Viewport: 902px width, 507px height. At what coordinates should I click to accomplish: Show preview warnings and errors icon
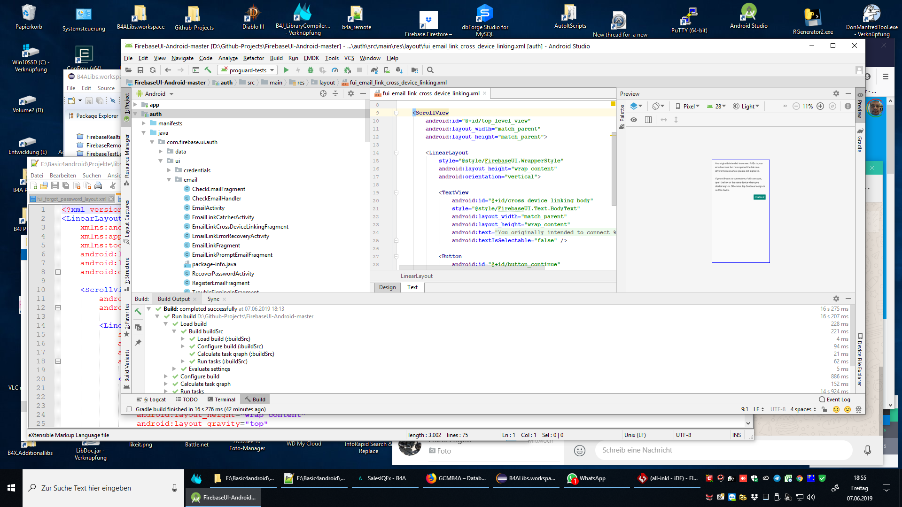pos(848,106)
